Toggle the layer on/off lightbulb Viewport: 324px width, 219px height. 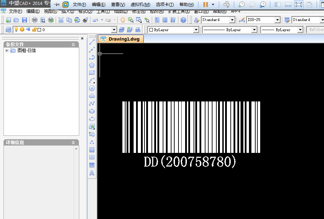[16, 30]
